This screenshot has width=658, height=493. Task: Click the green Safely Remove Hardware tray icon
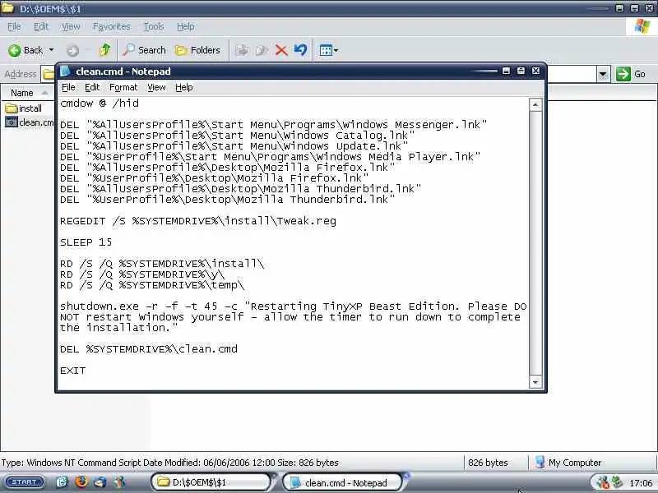618,483
